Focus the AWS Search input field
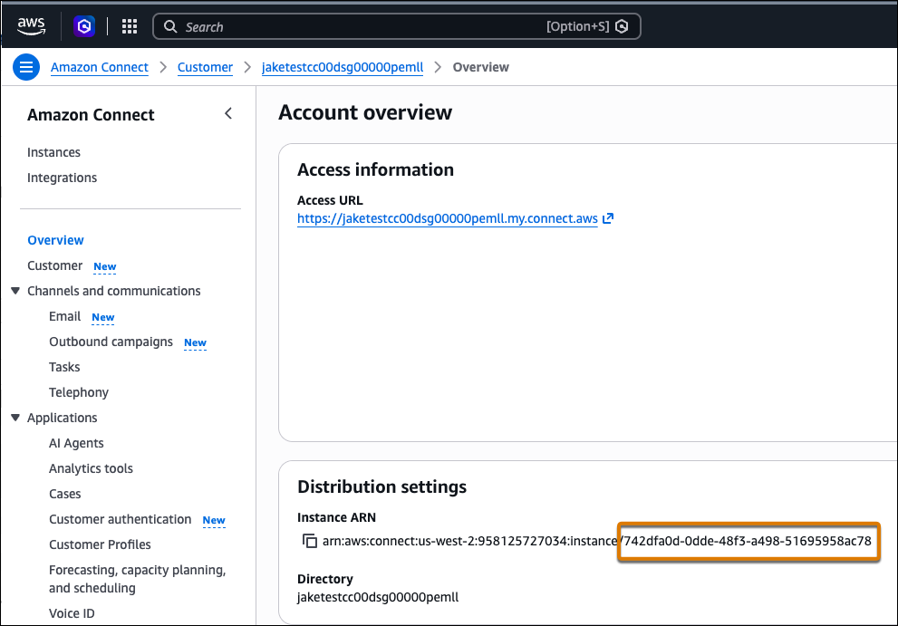The height and width of the screenshot is (626, 898). [396, 26]
